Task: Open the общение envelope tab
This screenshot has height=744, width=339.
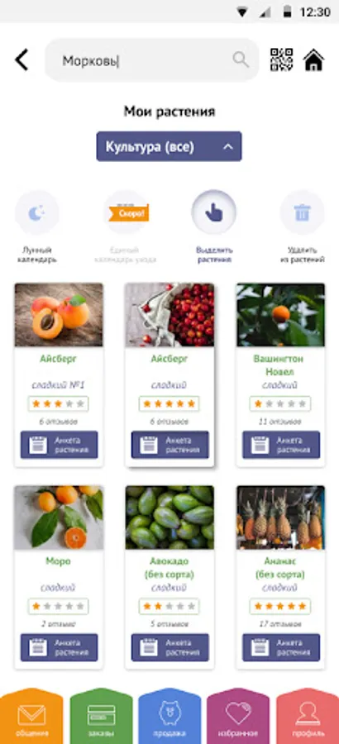Action: click(31, 716)
